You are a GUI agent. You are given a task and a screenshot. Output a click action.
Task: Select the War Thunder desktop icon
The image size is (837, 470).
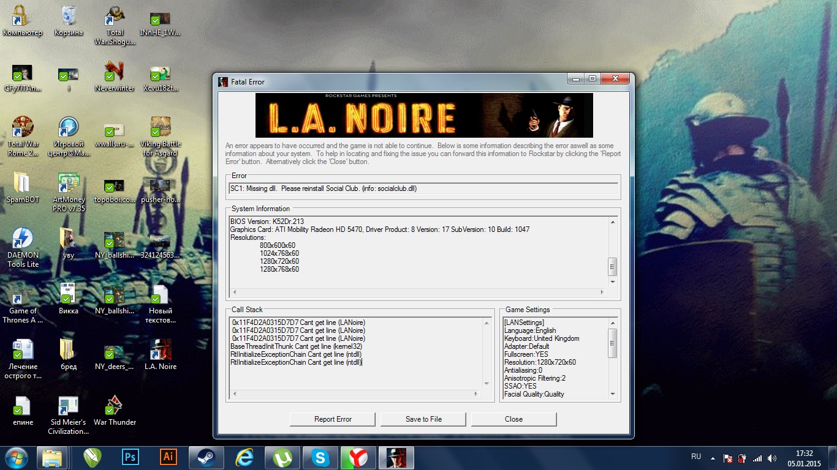115,410
